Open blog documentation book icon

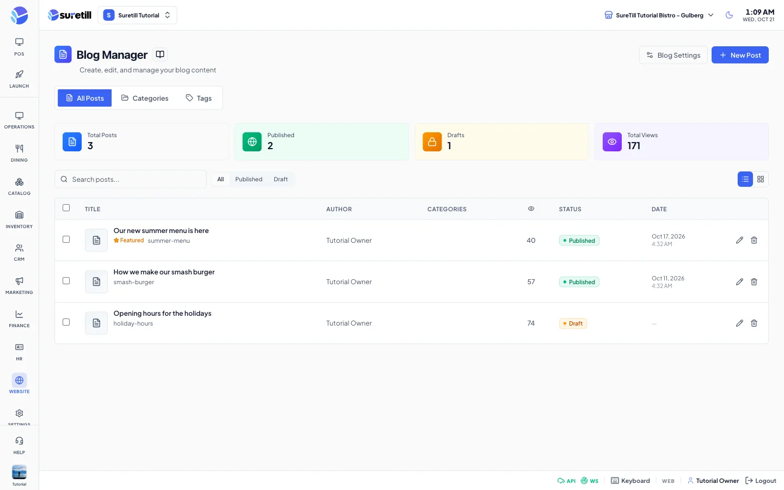[160, 54]
